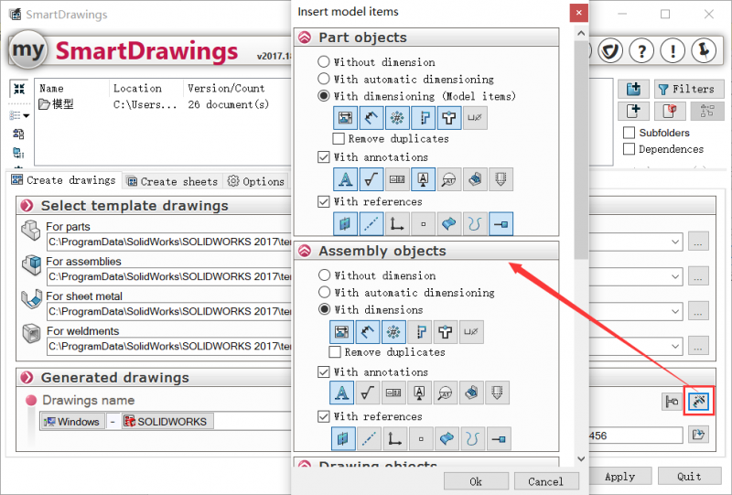
Task: Click the add open SOLIDWORKS document icon
Action: click(x=670, y=111)
